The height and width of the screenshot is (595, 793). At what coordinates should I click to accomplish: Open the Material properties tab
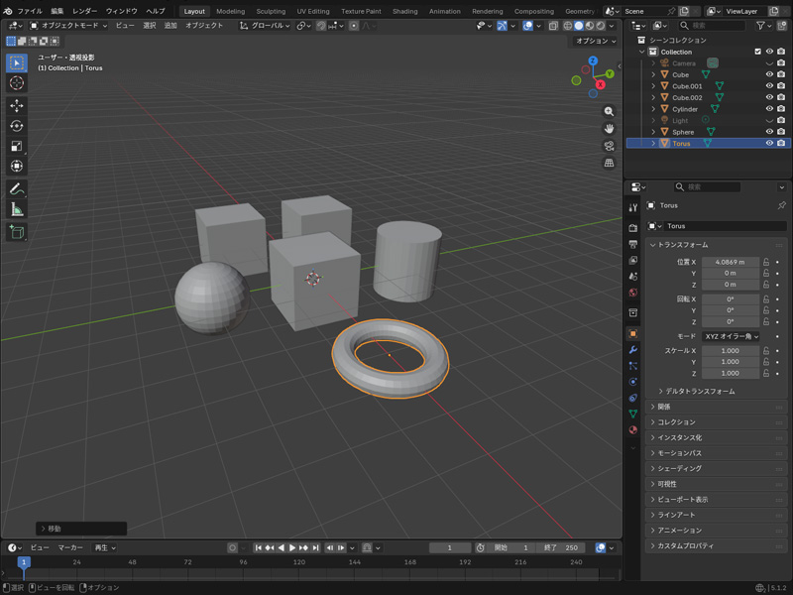[632, 430]
